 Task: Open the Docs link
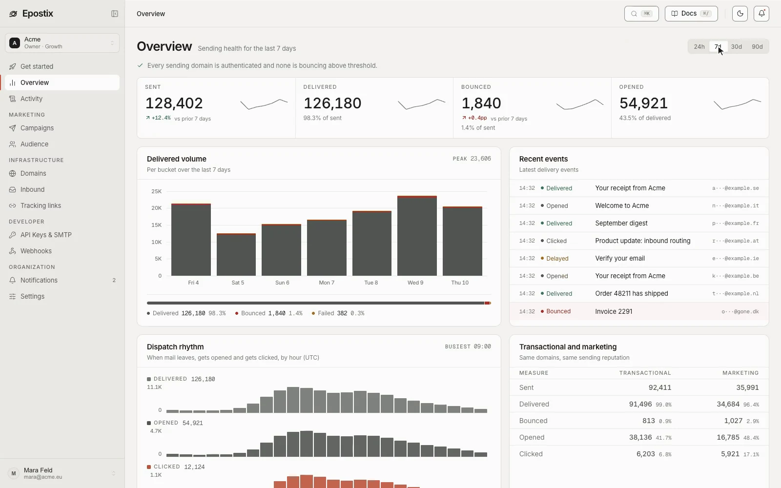(x=691, y=14)
